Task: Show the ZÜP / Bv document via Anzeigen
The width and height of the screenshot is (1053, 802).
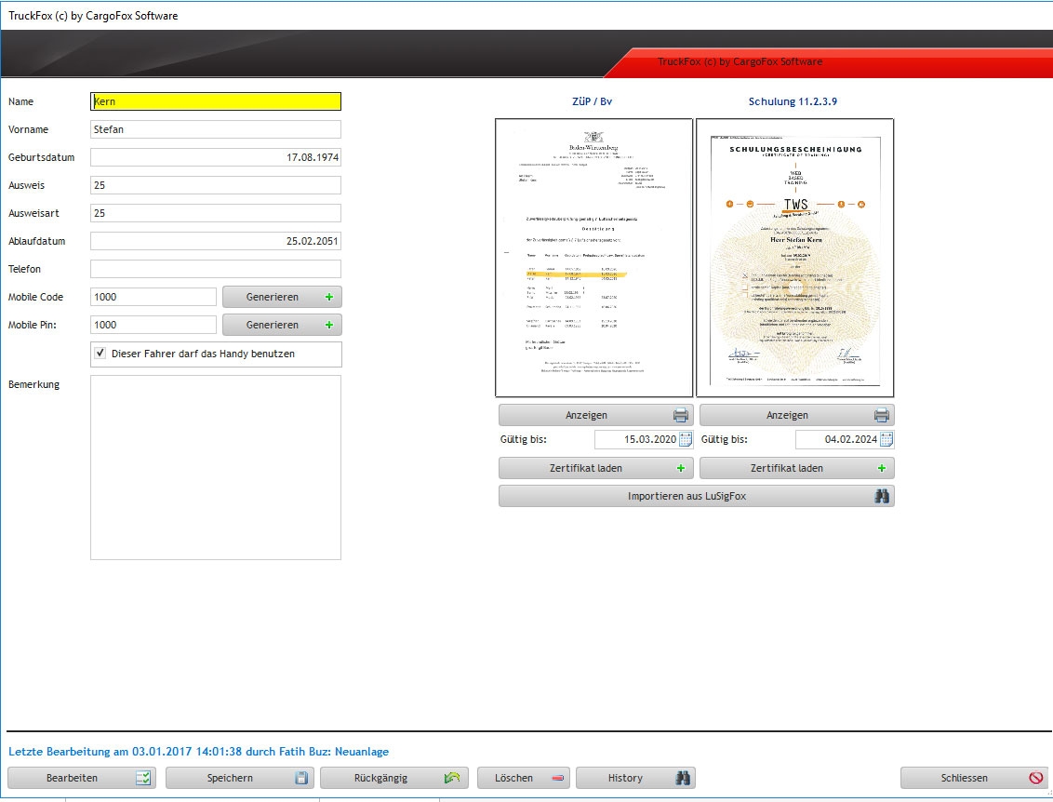Action: pos(595,415)
